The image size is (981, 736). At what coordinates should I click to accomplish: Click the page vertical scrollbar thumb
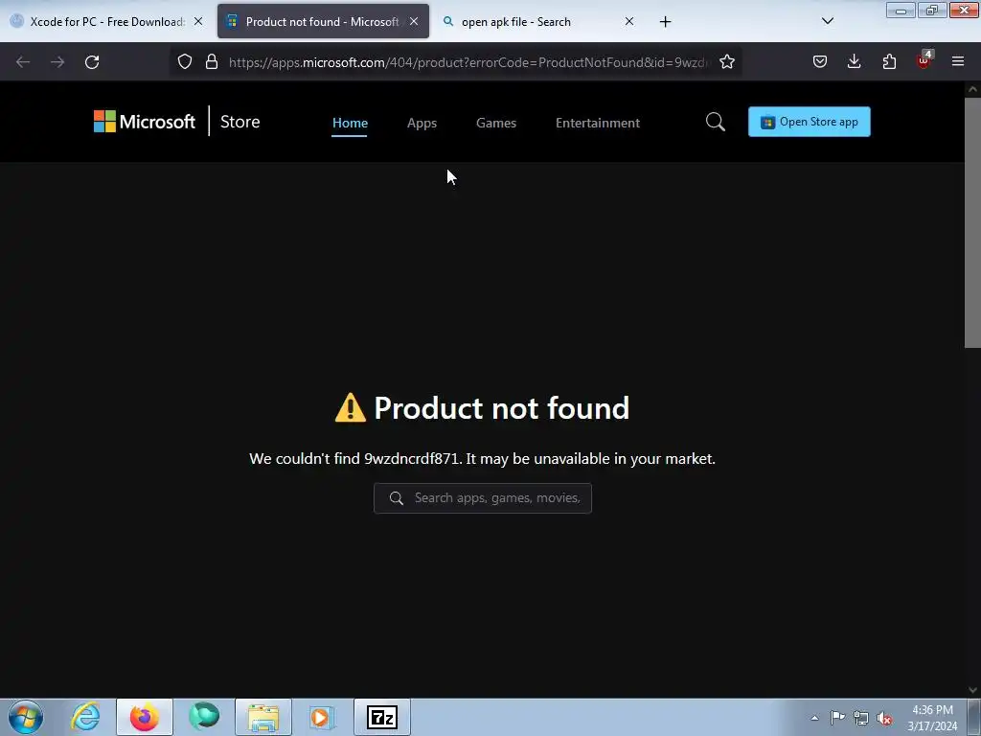click(x=972, y=222)
